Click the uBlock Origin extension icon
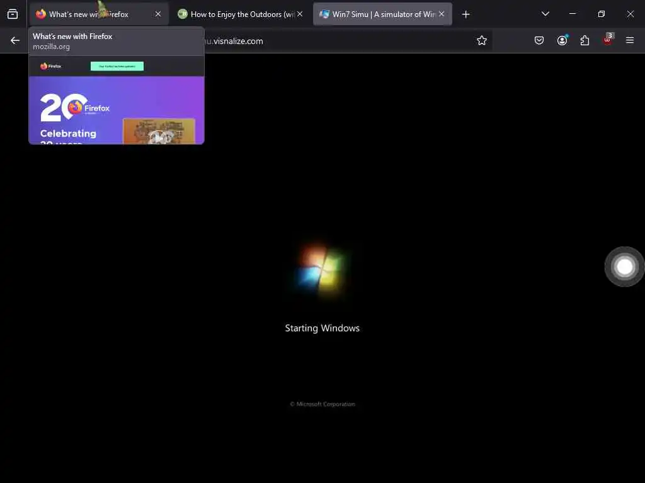Viewport: 645px width, 483px height. (x=608, y=40)
